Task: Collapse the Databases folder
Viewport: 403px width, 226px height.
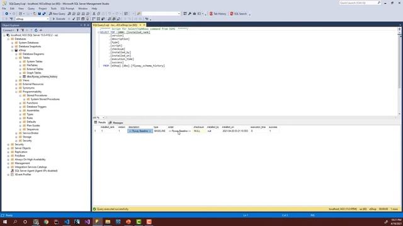Action: point(8,39)
